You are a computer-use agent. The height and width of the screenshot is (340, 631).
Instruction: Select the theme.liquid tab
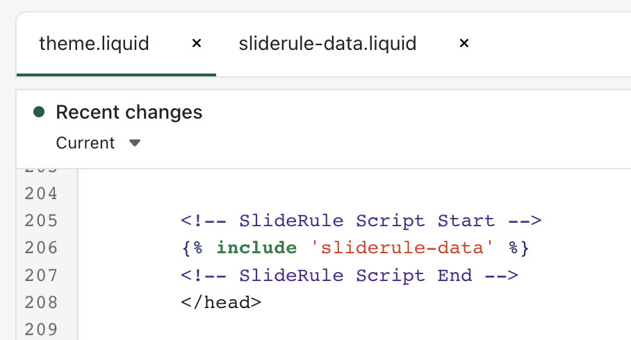coord(94,44)
